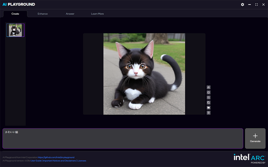The image size is (268, 167).
Task: Click the show image info icon
Action: click(209, 92)
